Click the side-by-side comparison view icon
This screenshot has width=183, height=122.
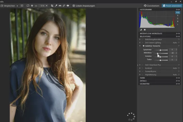pyautogui.click(x=23, y=6)
